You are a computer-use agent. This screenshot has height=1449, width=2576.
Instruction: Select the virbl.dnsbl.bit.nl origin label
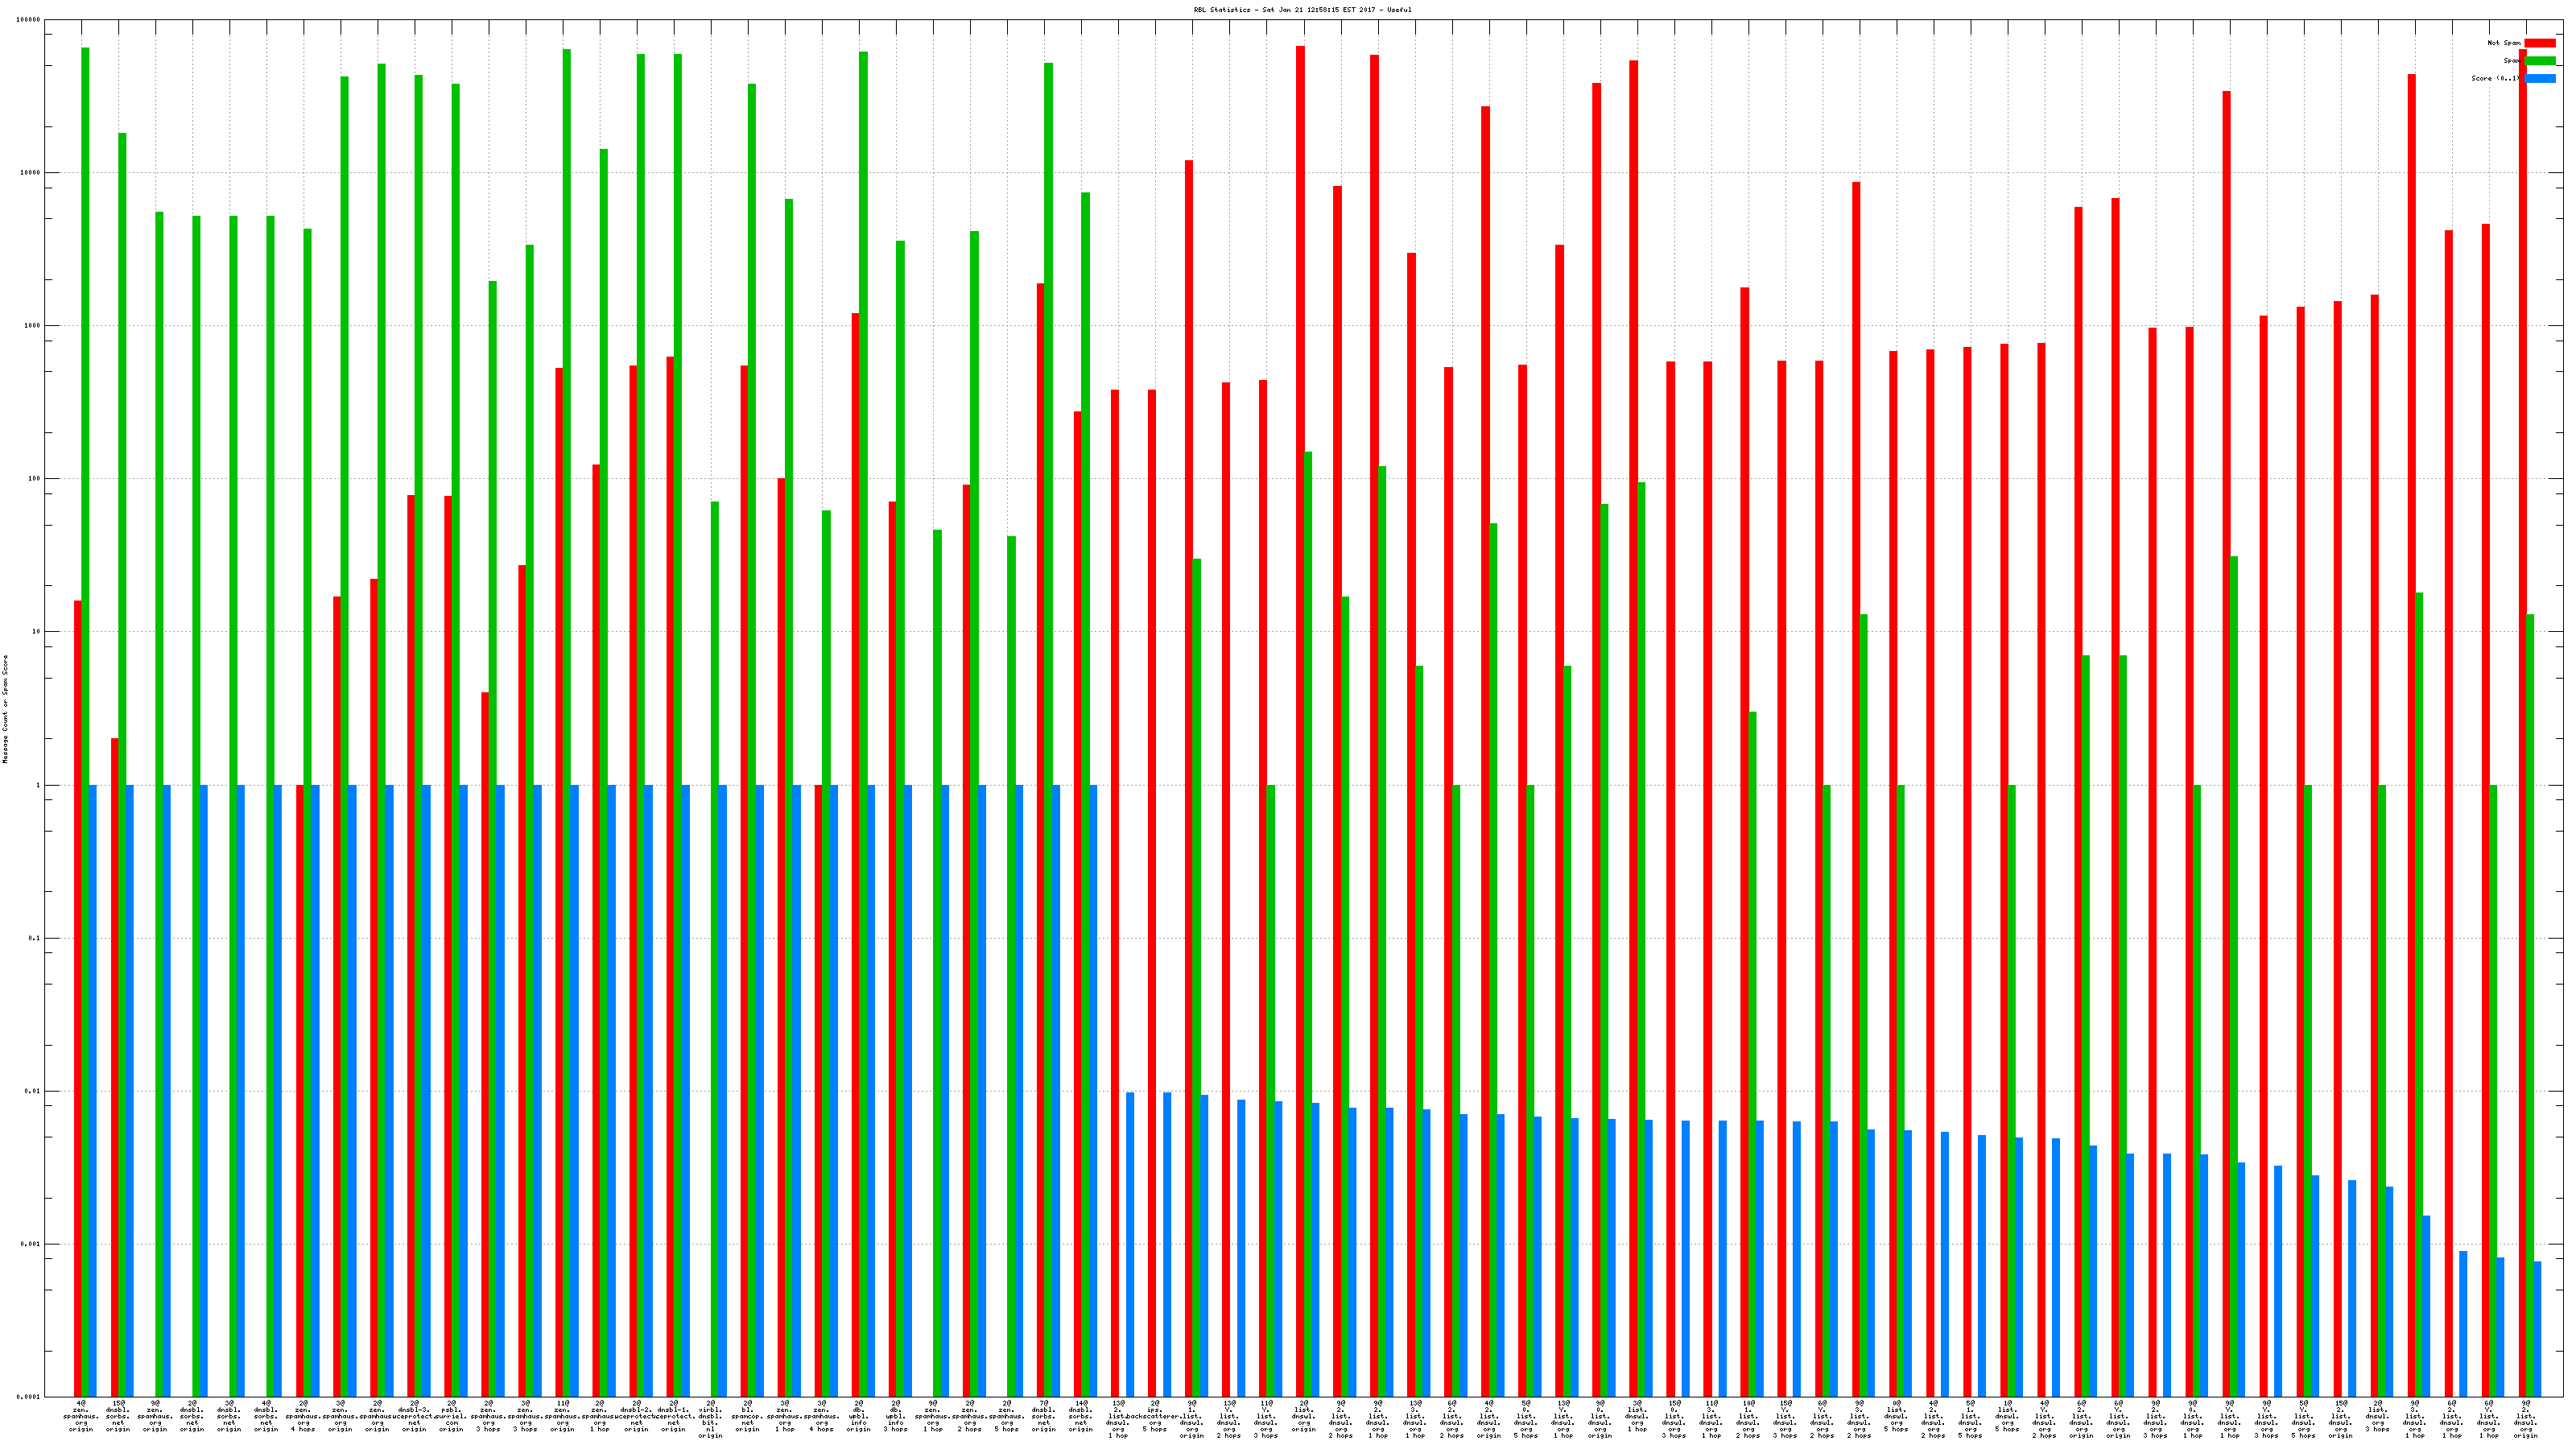[711, 1419]
